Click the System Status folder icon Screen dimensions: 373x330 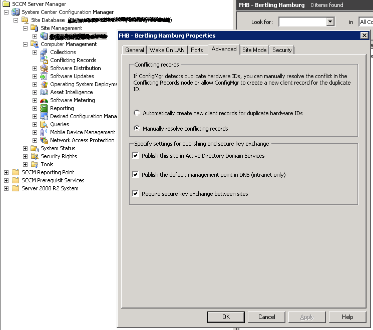(x=35, y=148)
